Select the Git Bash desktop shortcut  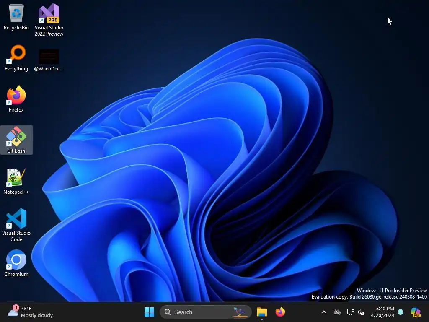(x=16, y=140)
